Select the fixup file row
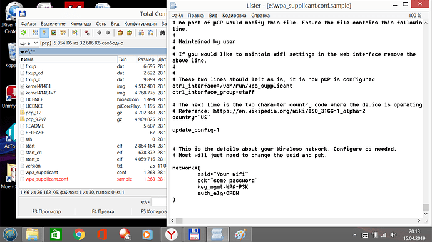432x242 pixels. [93, 66]
